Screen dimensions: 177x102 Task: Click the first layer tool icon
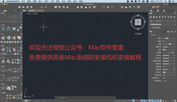(x=151, y=17)
